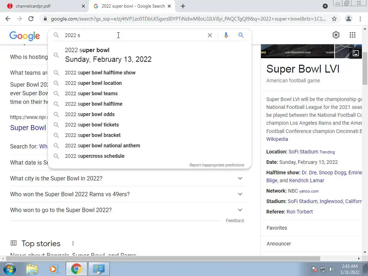
Task: Open Dr. Dre halftime show link
Action: (x=309, y=172)
